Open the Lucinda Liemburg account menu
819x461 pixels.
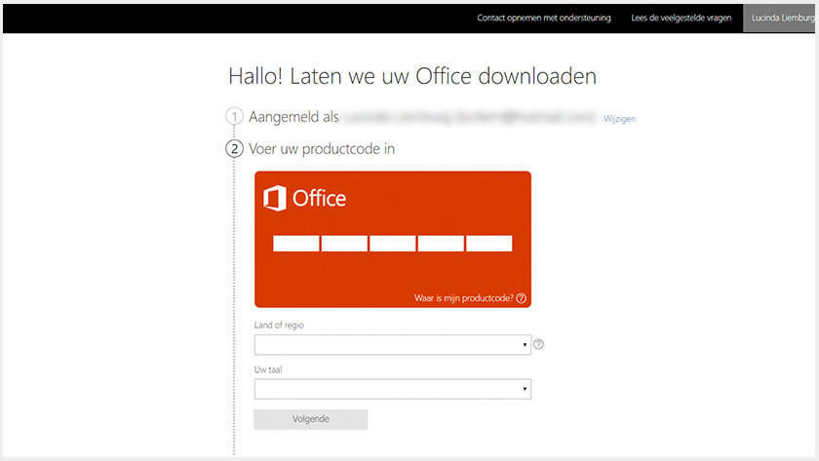[x=780, y=18]
